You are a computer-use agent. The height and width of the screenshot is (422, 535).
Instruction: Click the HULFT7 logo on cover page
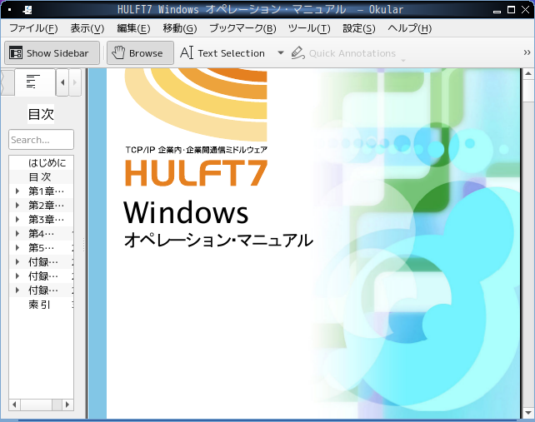click(x=196, y=172)
